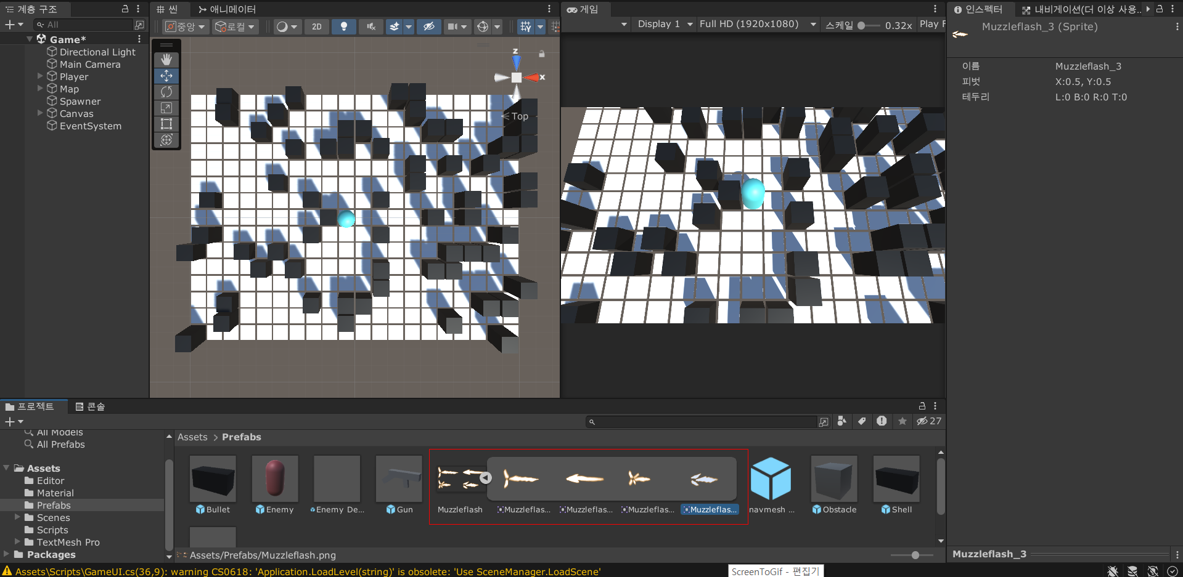Click the Scene view orientation gizmo center cube
Screen dimensions: 1183x577
point(517,78)
